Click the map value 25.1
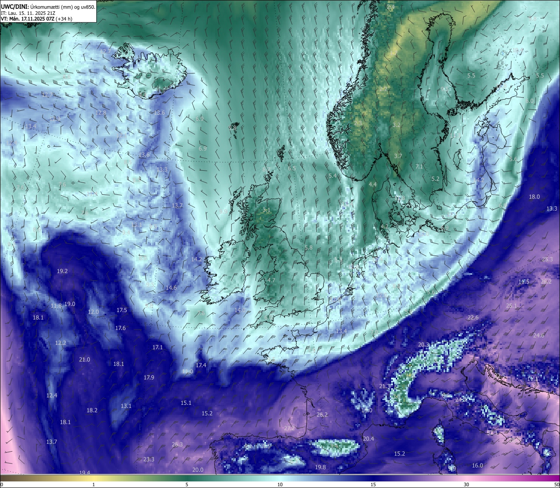 [x=511, y=306]
